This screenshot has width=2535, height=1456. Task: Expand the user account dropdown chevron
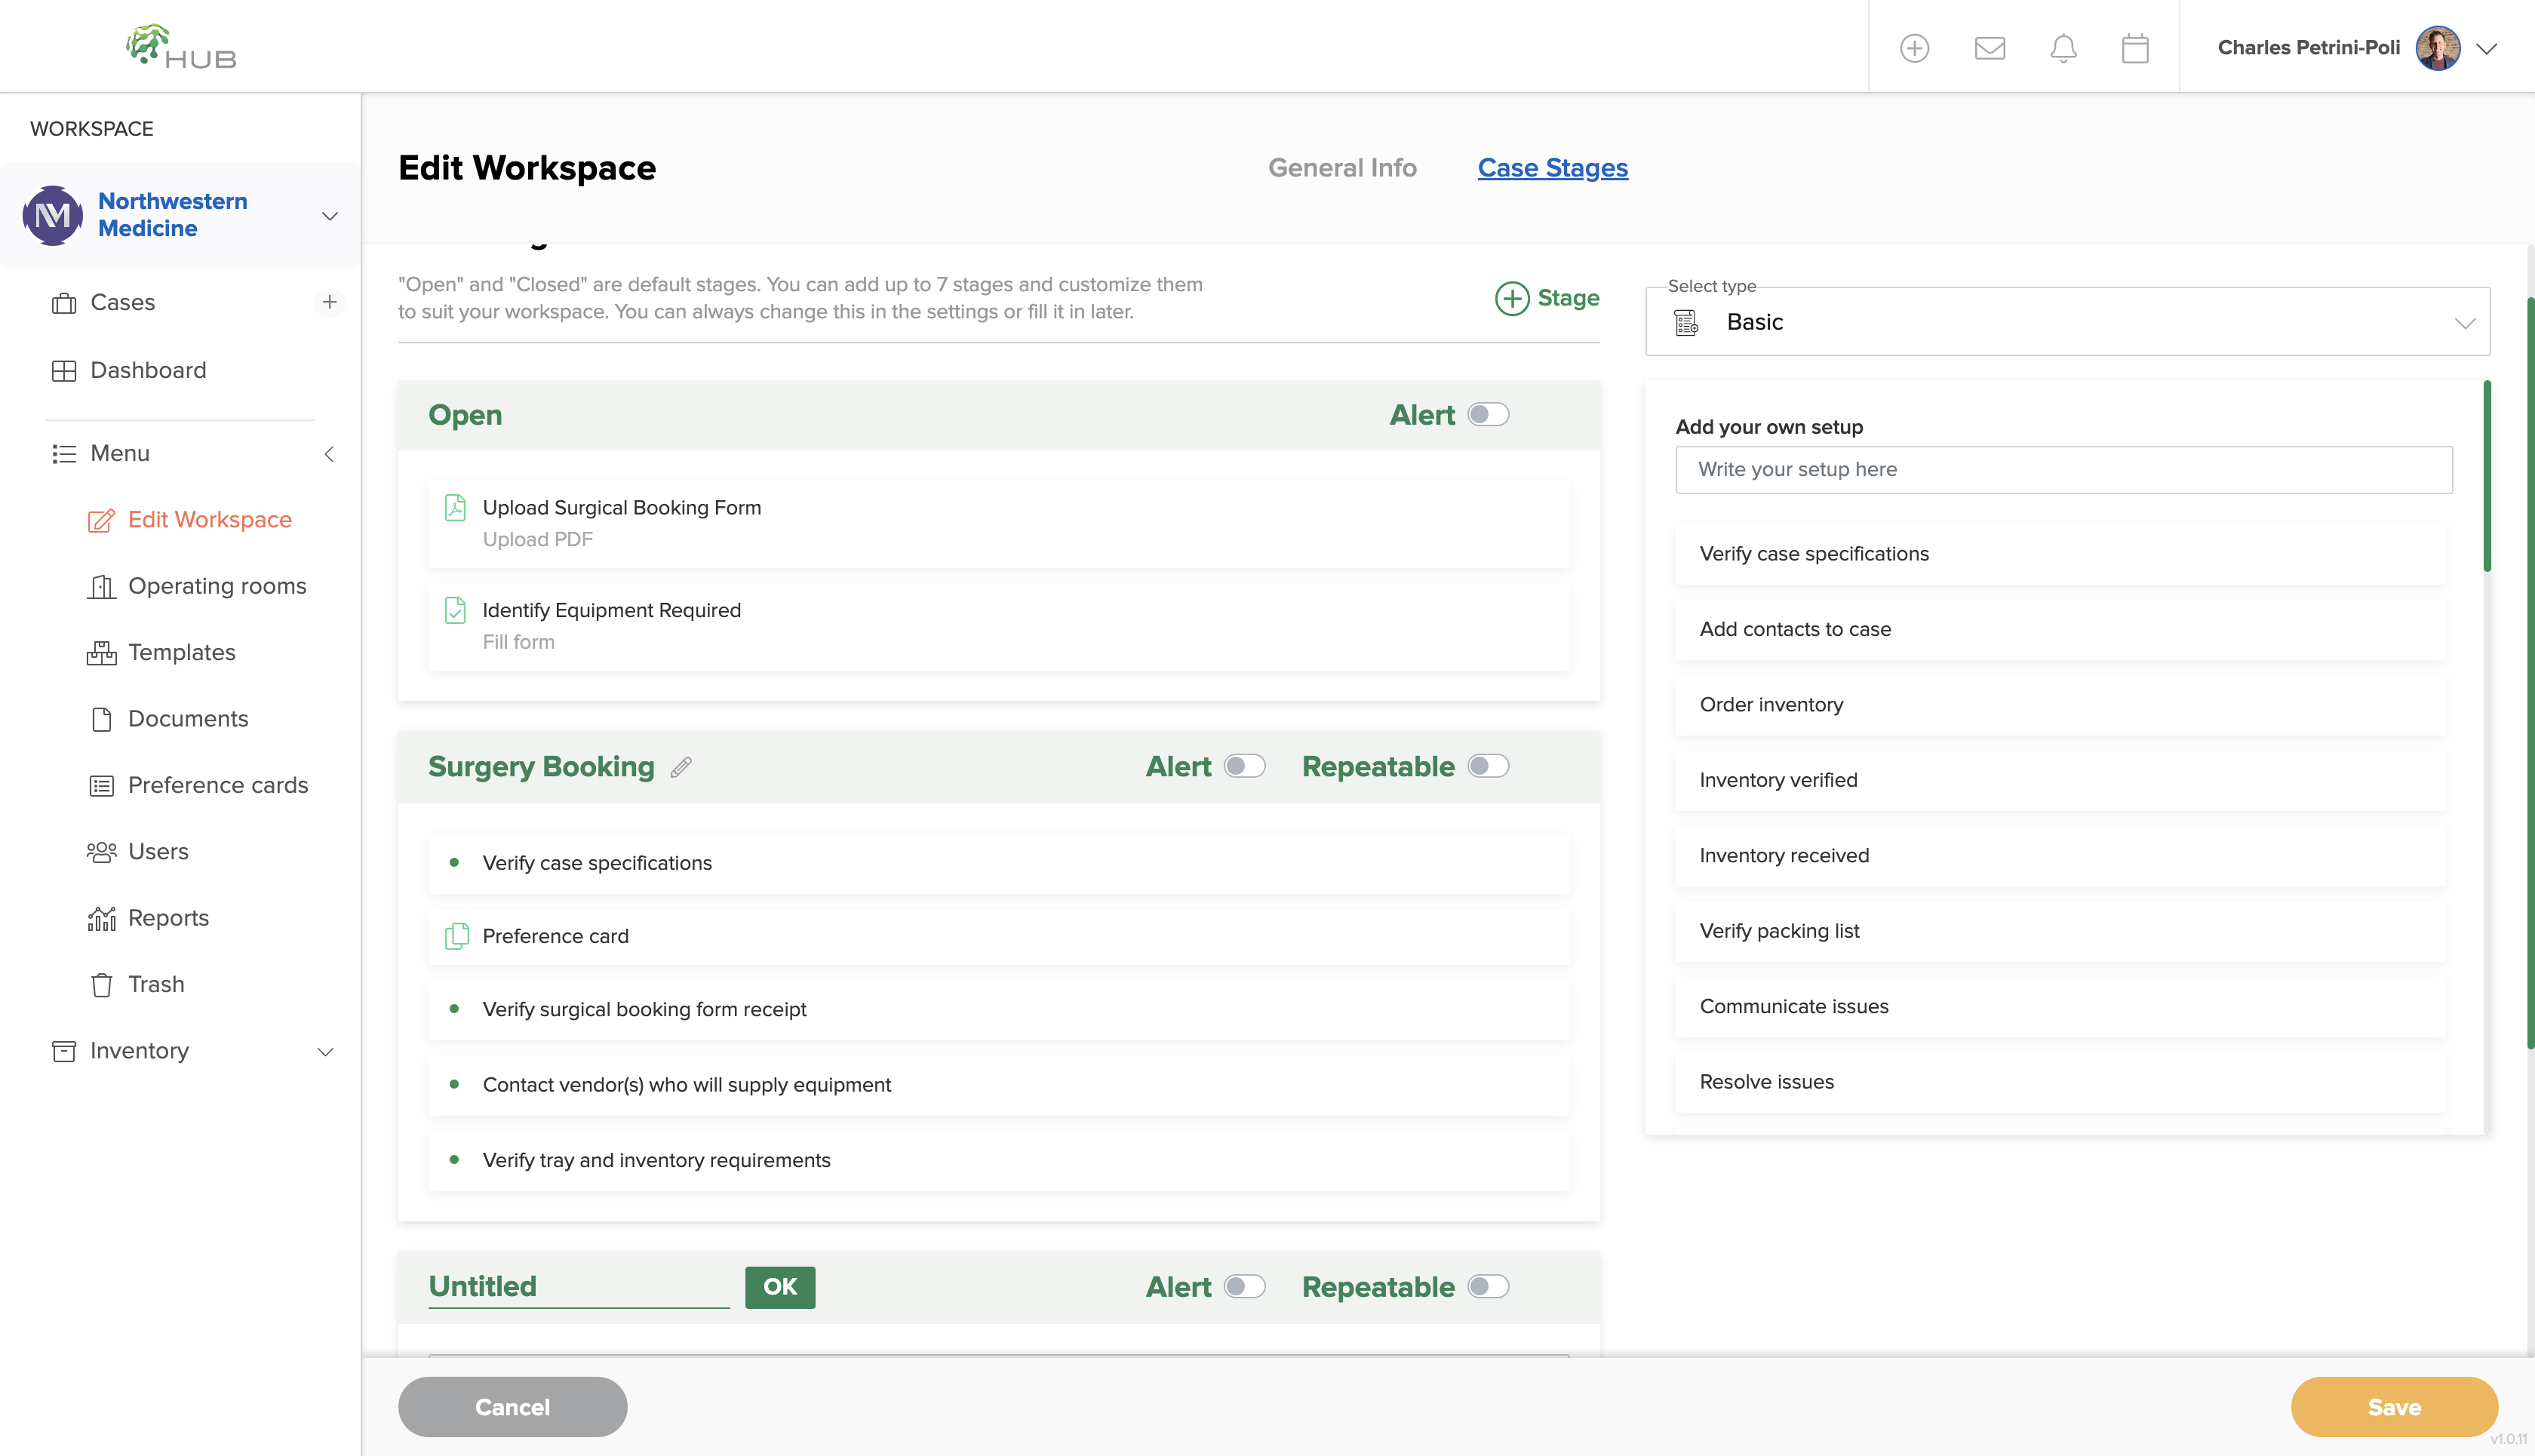(x=2487, y=48)
